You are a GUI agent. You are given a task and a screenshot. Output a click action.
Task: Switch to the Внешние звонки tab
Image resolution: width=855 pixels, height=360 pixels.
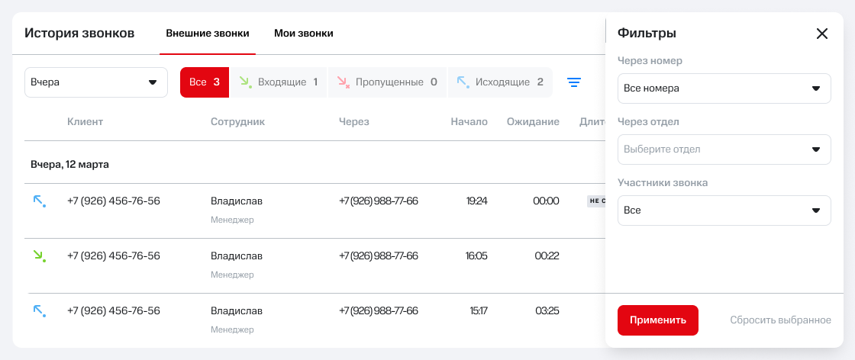[x=208, y=34]
